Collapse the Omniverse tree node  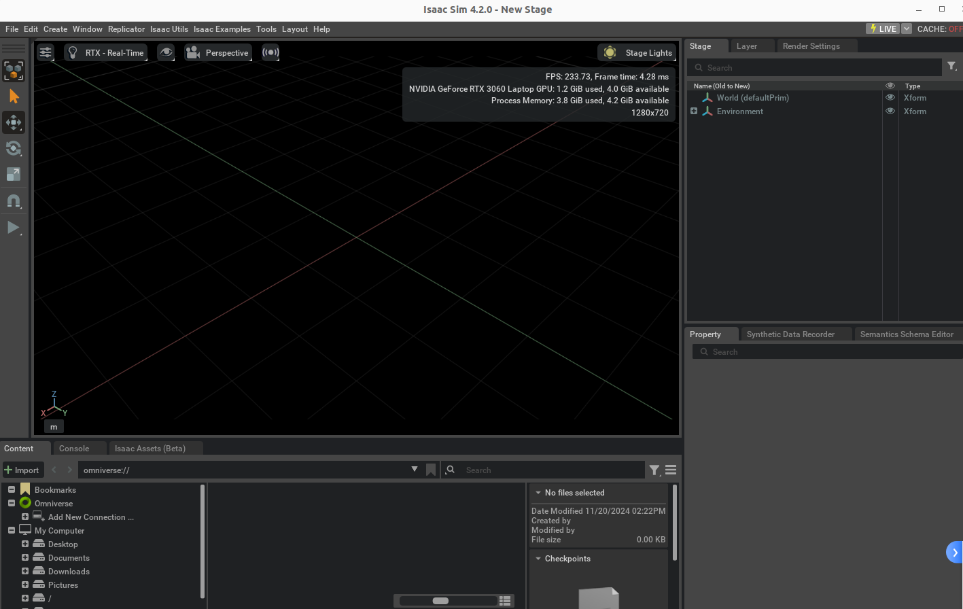point(12,503)
